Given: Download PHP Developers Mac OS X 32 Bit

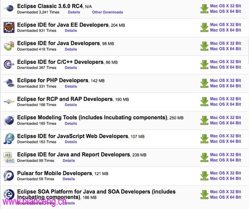Looking at the screenshot, I should click(225, 81).
